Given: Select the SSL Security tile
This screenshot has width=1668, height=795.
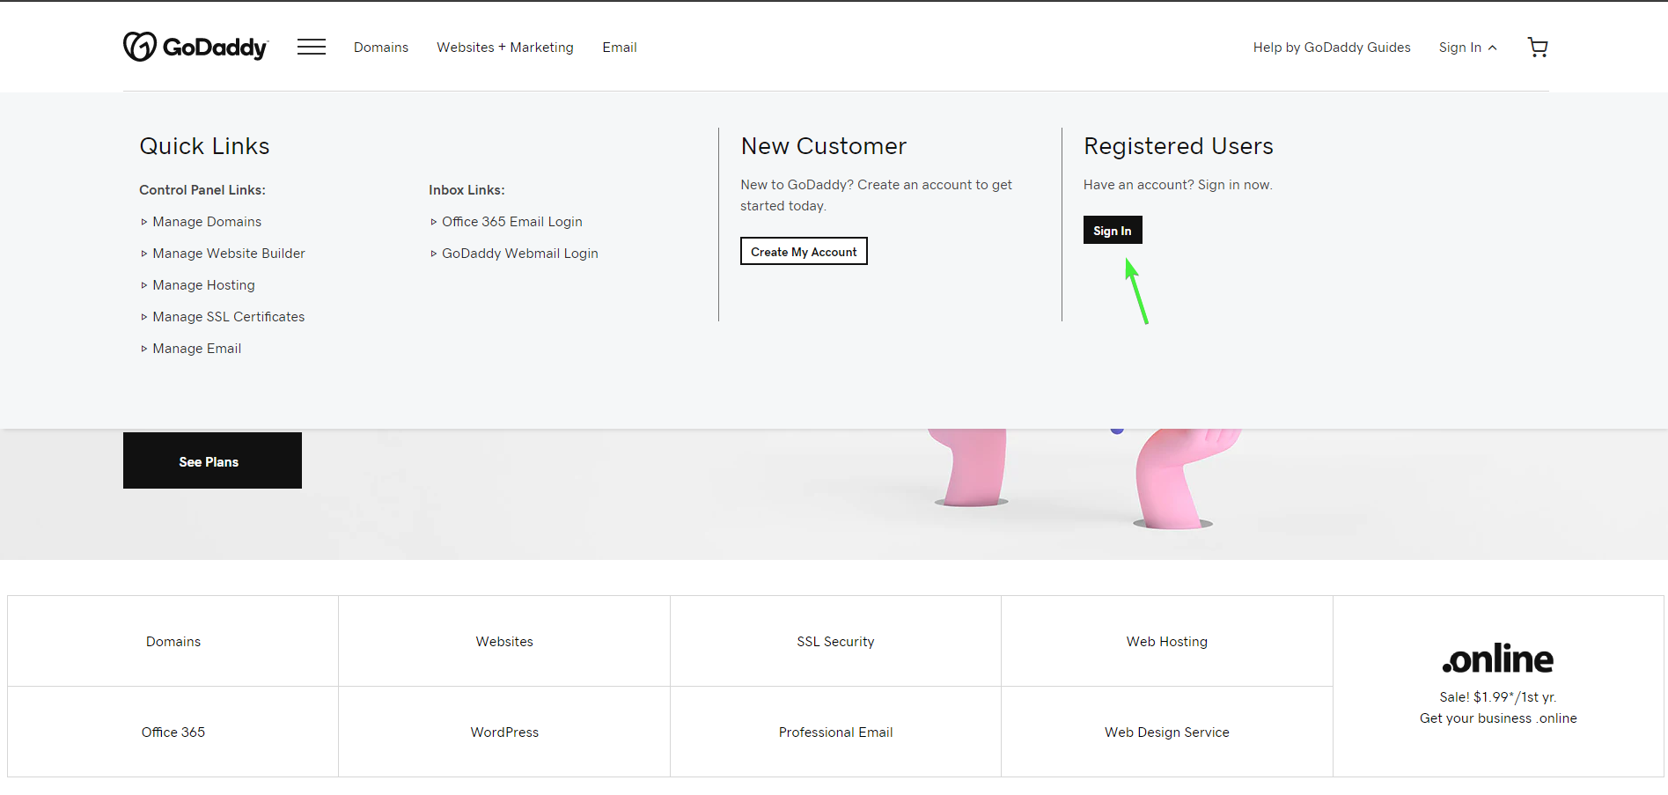Looking at the screenshot, I should (x=835, y=641).
